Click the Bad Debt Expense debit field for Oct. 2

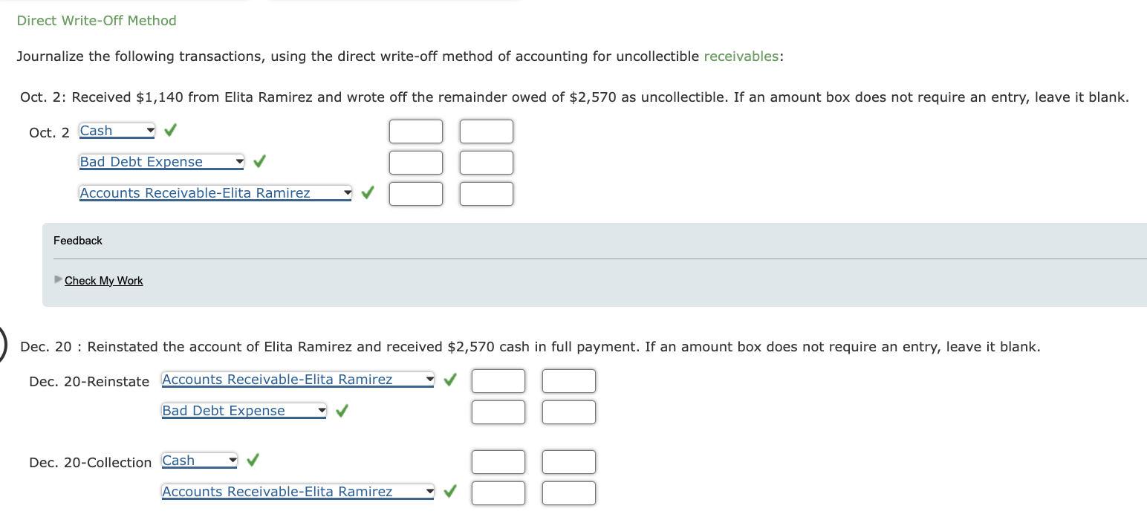click(x=415, y=162)
